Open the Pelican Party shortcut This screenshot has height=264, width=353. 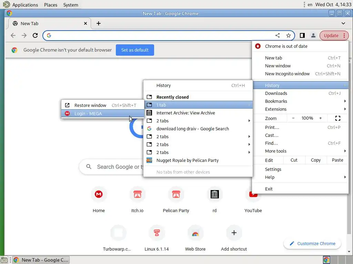click(176, 194)
